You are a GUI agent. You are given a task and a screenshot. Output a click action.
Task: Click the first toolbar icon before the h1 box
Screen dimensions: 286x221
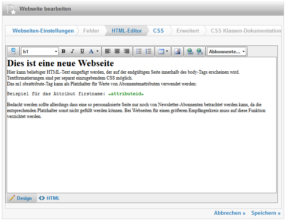[x=14, y=51]
